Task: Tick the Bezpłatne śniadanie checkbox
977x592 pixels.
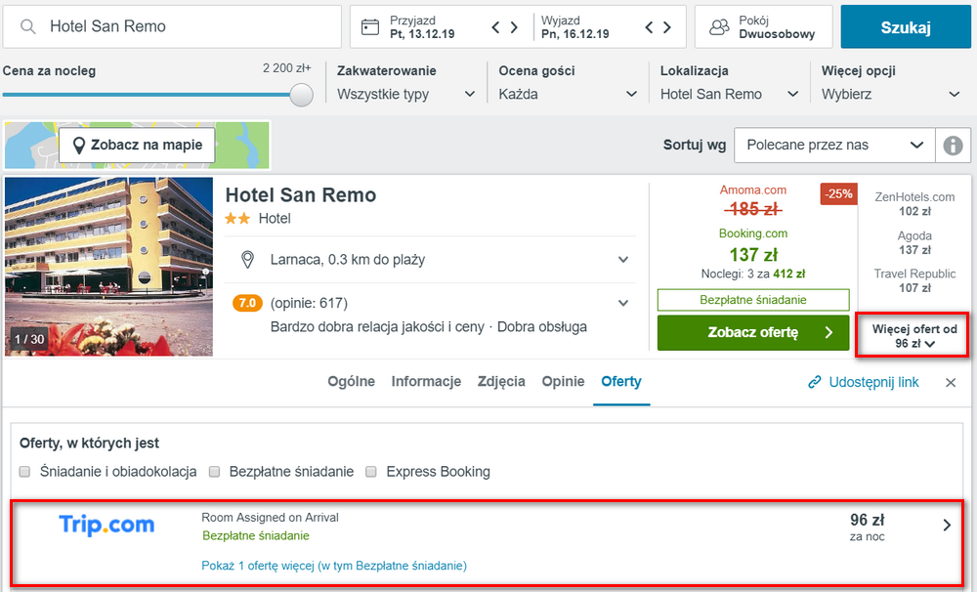Action: point(214,472)
